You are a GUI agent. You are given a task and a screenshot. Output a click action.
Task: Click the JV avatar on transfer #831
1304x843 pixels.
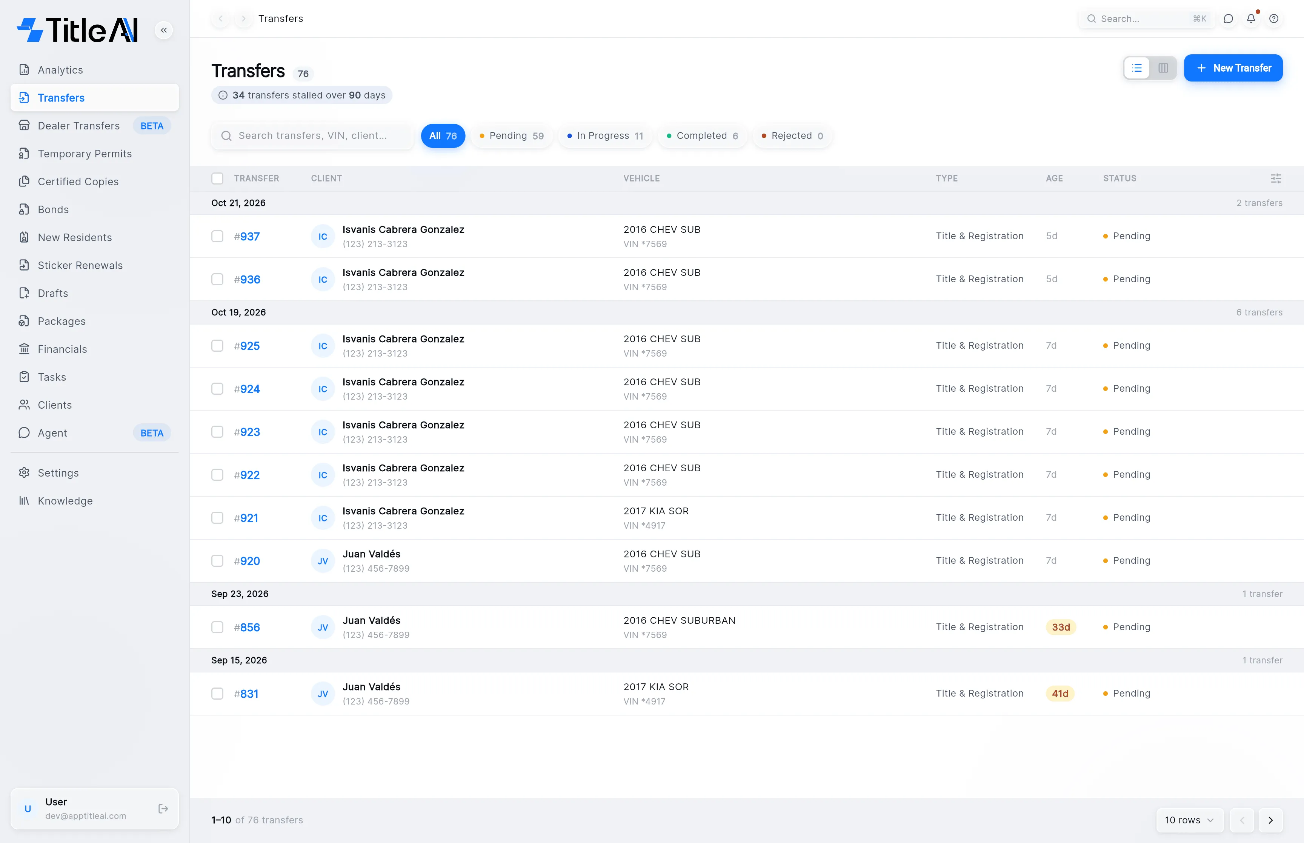323,694
